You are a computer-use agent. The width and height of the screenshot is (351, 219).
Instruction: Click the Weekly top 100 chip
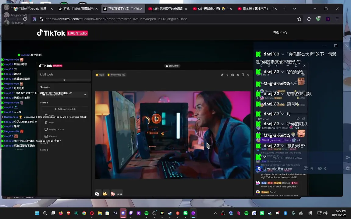coord(116,75)
